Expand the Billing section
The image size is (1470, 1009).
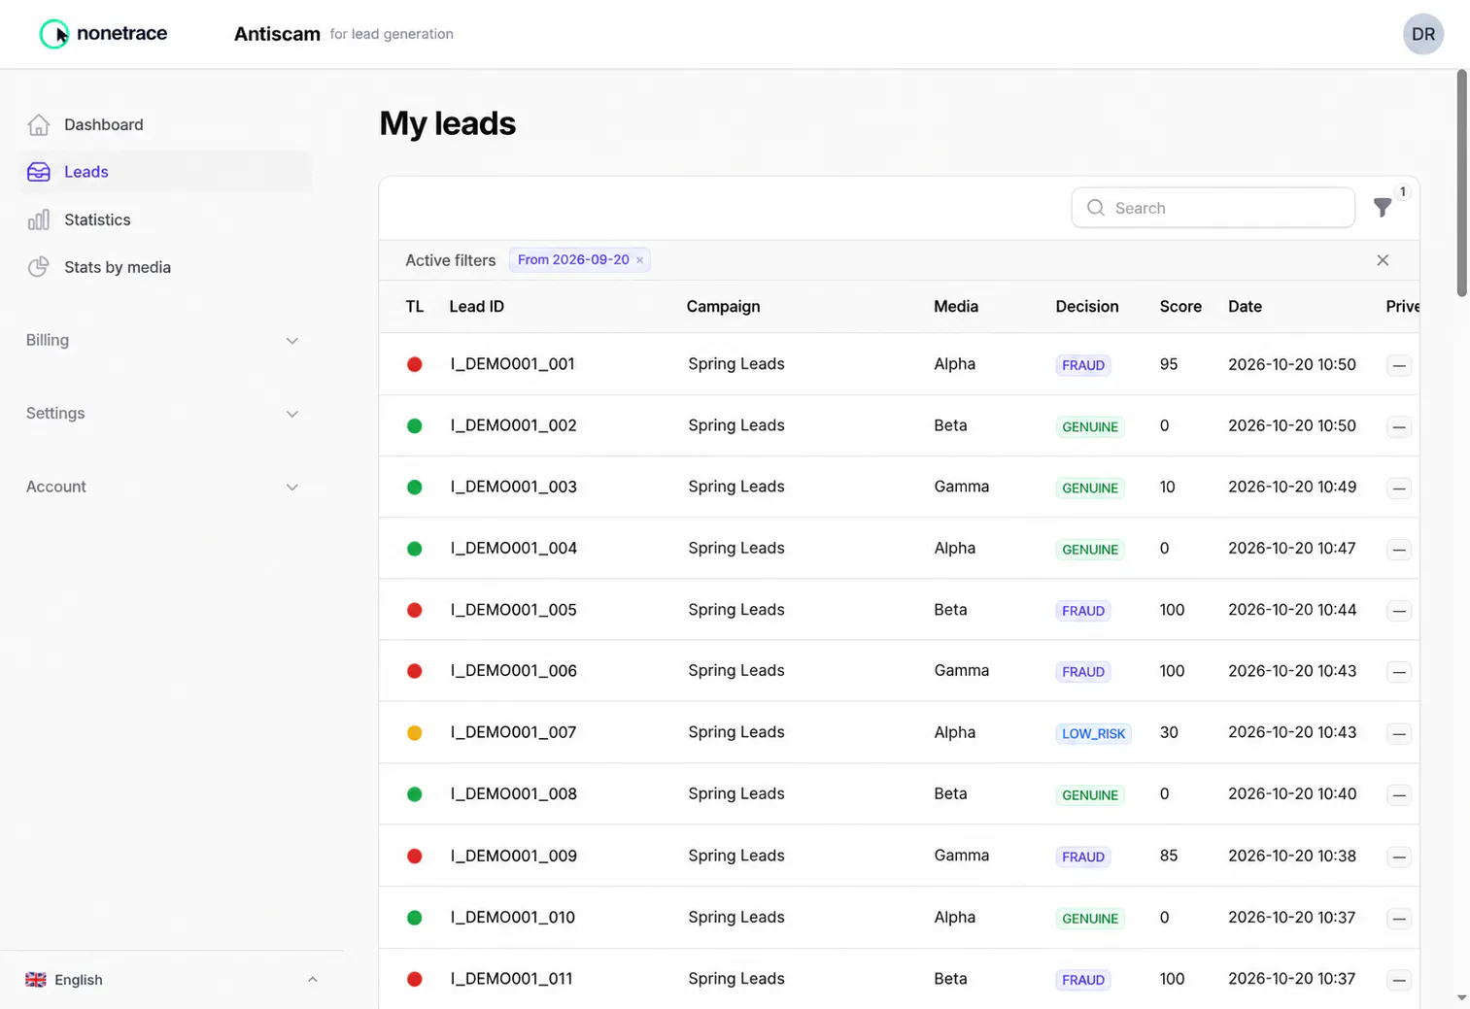pyautogui.click(x=162, y=341)
